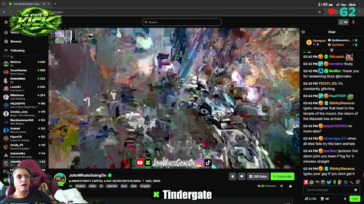Follow channel with the heart button
The image size is (364, 204).
[241, 177]
